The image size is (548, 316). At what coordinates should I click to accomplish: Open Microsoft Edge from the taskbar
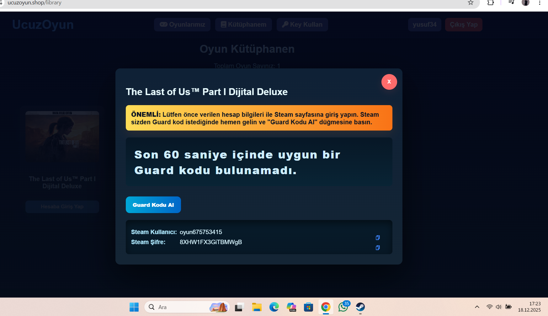click(274, 307)
